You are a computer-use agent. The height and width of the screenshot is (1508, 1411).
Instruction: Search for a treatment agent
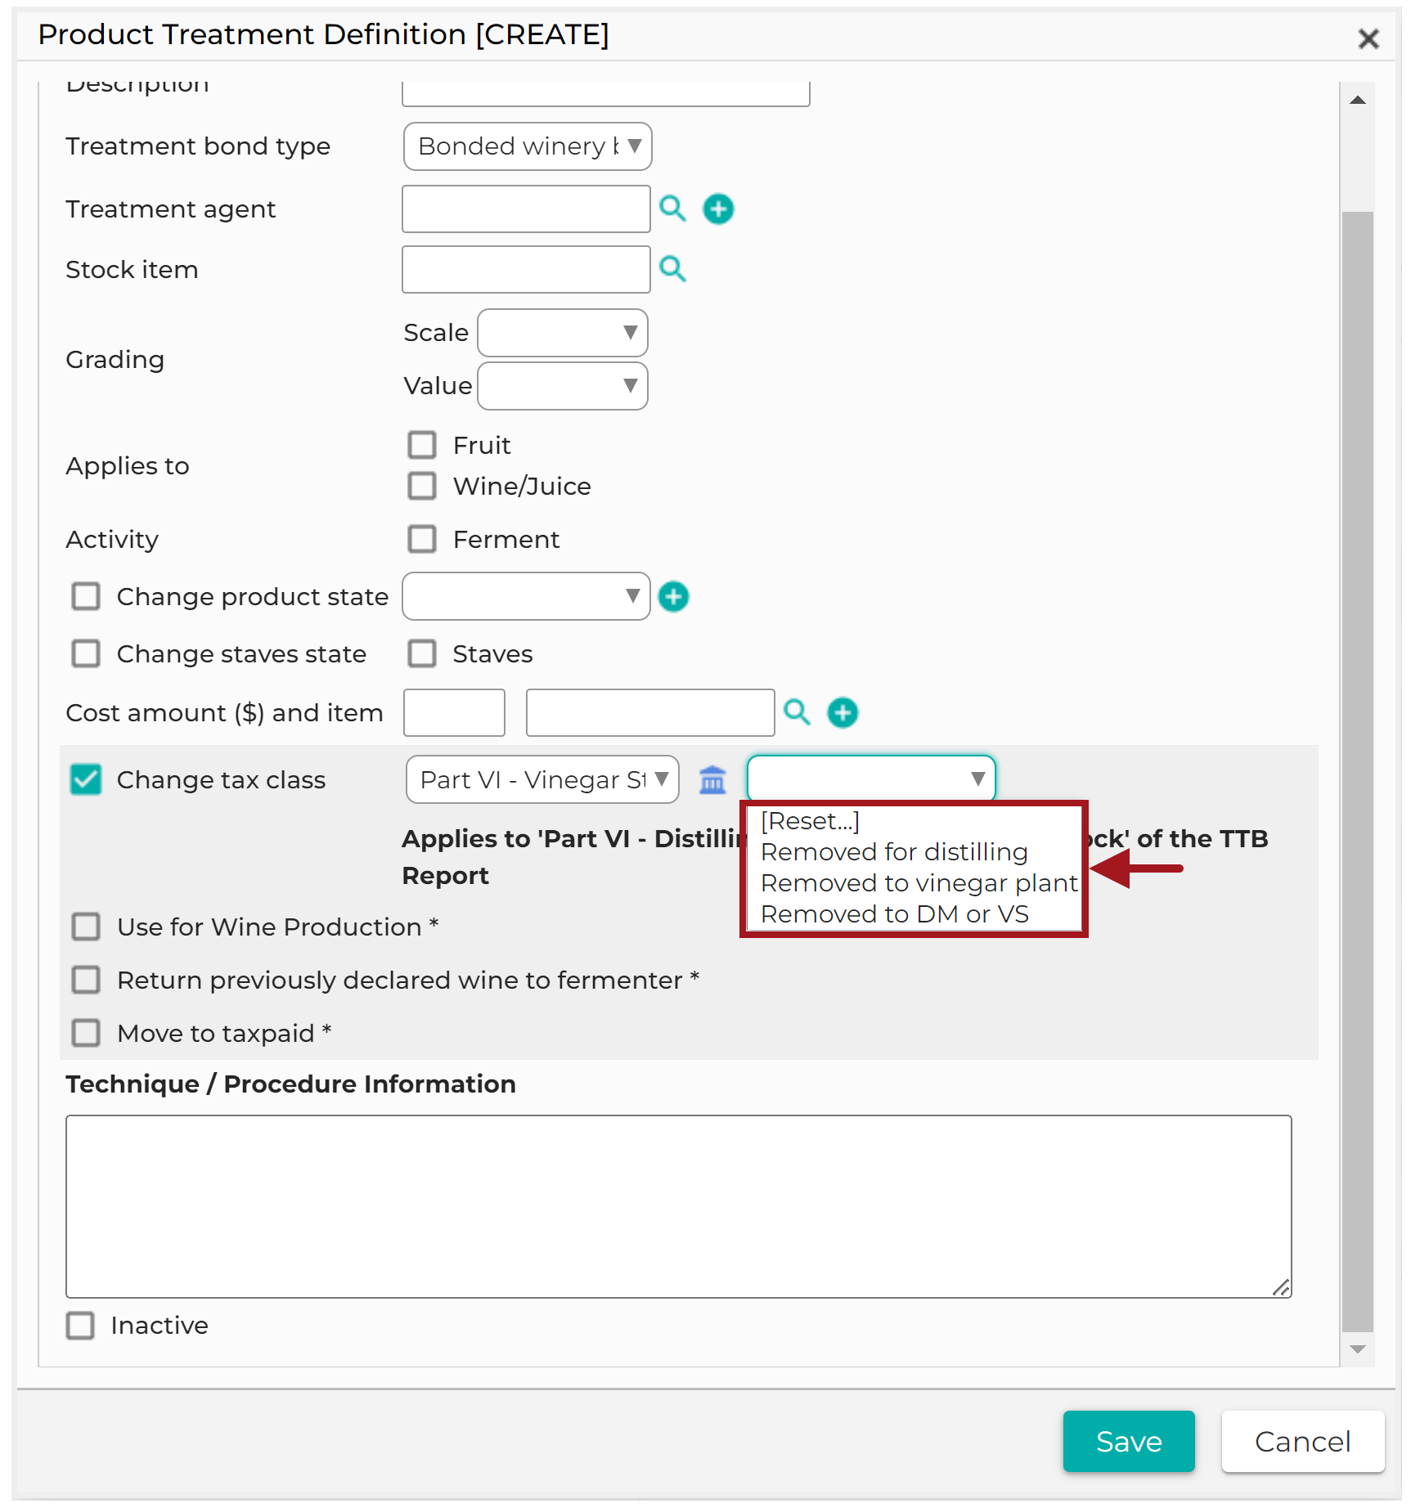(x=672, y=209)
